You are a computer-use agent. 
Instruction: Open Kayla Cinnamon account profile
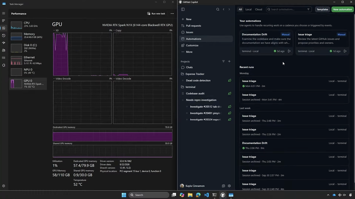click(x=193, y=186)
